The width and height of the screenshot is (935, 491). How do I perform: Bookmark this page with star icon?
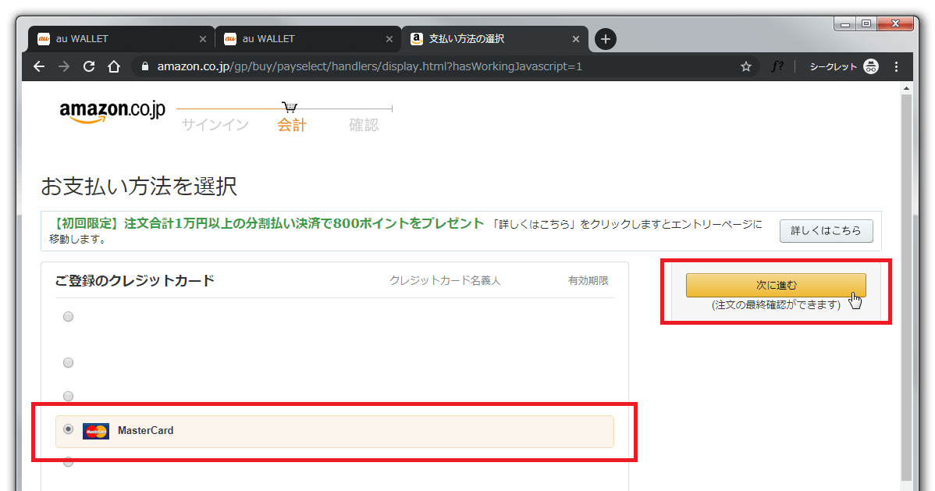tap(745, 67)
